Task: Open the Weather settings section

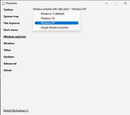Action: coord(9,43)
